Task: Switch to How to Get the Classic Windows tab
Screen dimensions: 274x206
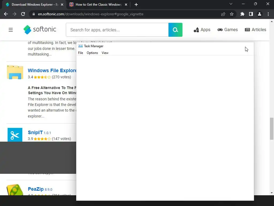Action: click(98, 5)
